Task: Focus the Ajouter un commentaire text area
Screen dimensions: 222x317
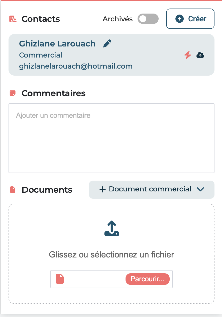Action: [x=112, y=138]
